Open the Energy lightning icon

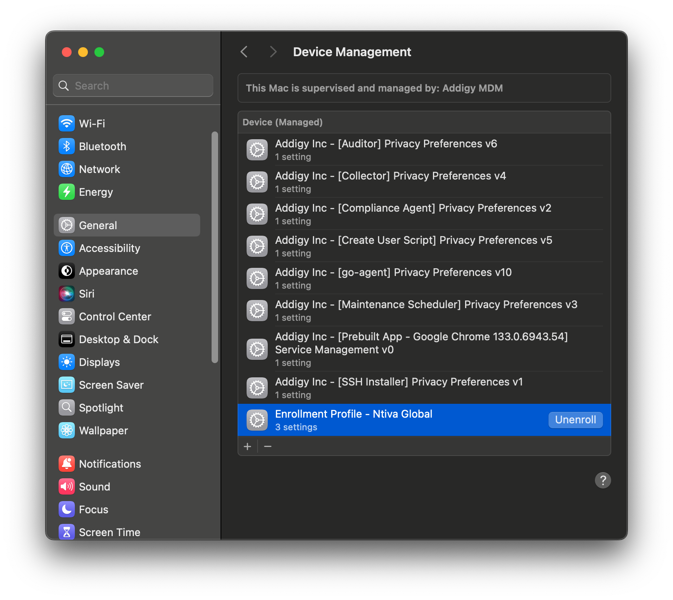coord(67,192)
